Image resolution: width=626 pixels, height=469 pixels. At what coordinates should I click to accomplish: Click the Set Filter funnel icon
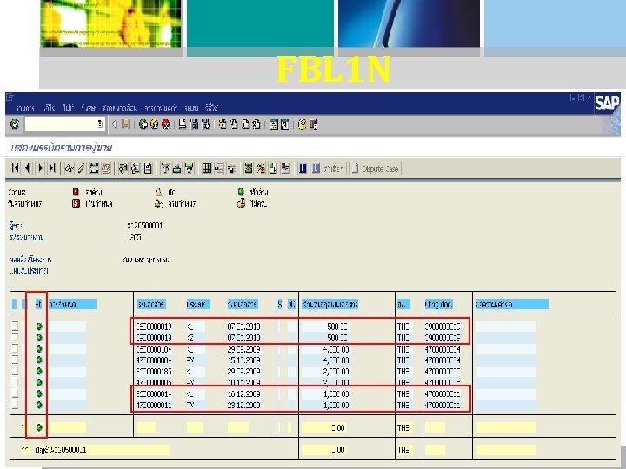click(x=165, y=168)
